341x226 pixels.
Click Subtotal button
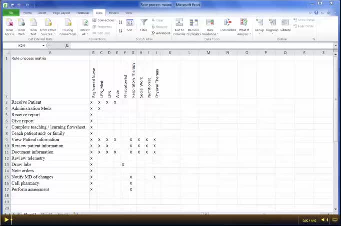[285, 25]
